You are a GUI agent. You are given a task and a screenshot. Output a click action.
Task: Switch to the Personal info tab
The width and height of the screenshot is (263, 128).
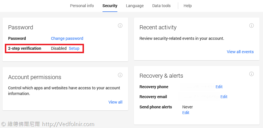(82, 6)
